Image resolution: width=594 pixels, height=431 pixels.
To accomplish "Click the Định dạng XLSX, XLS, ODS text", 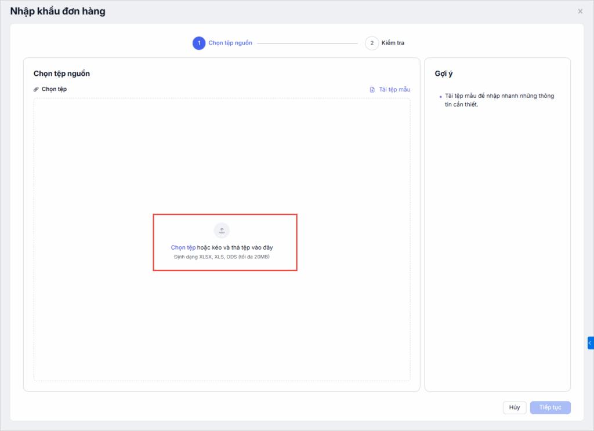I will 222,257.
